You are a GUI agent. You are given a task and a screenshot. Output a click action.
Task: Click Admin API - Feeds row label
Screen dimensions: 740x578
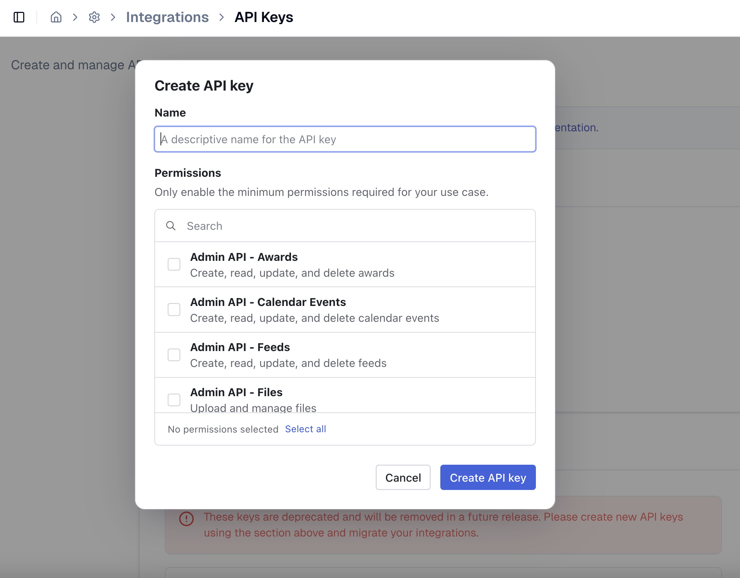[x=240, y=347]
